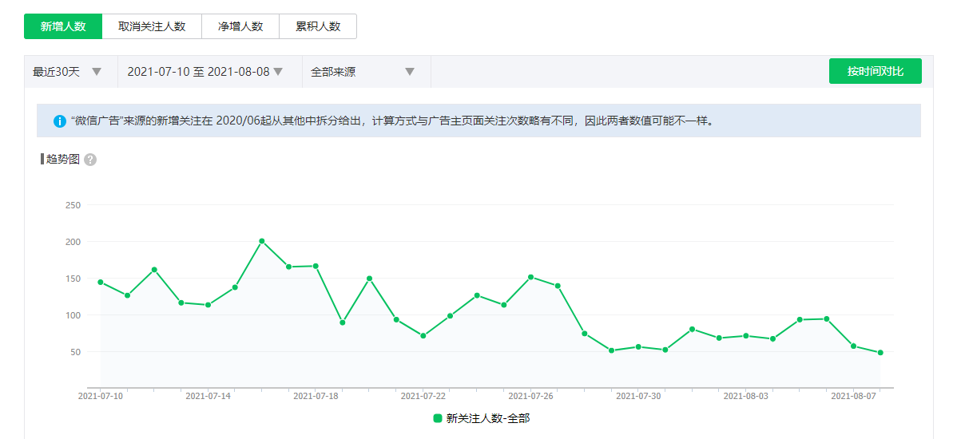Switch to the 新增人数 tab
The height and width of the screenshot is (439, 961).
[x=63, y=26]
